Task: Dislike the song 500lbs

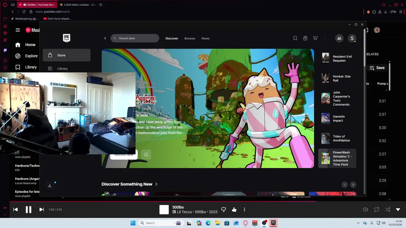Action: coord(224,210)
